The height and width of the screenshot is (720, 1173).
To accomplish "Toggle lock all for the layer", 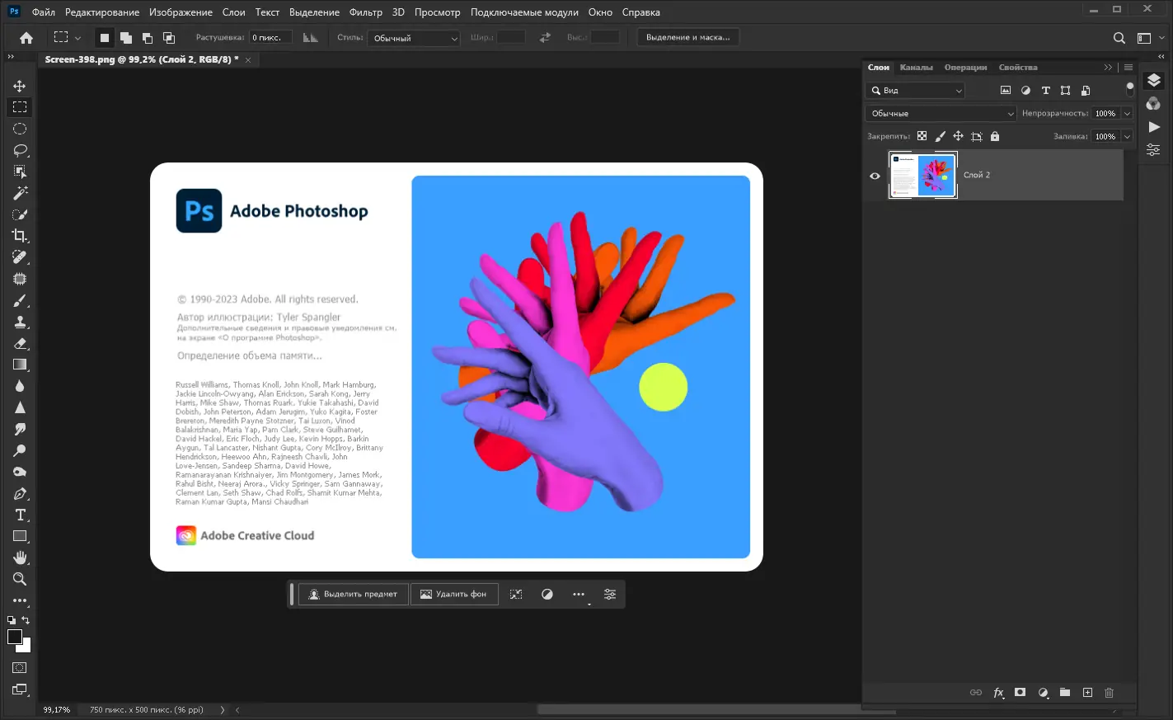I will point(995,137).
